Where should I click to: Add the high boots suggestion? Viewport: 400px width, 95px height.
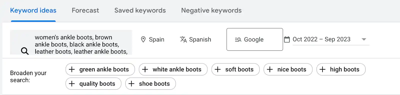pyautogui.click(x=341, y=69)
